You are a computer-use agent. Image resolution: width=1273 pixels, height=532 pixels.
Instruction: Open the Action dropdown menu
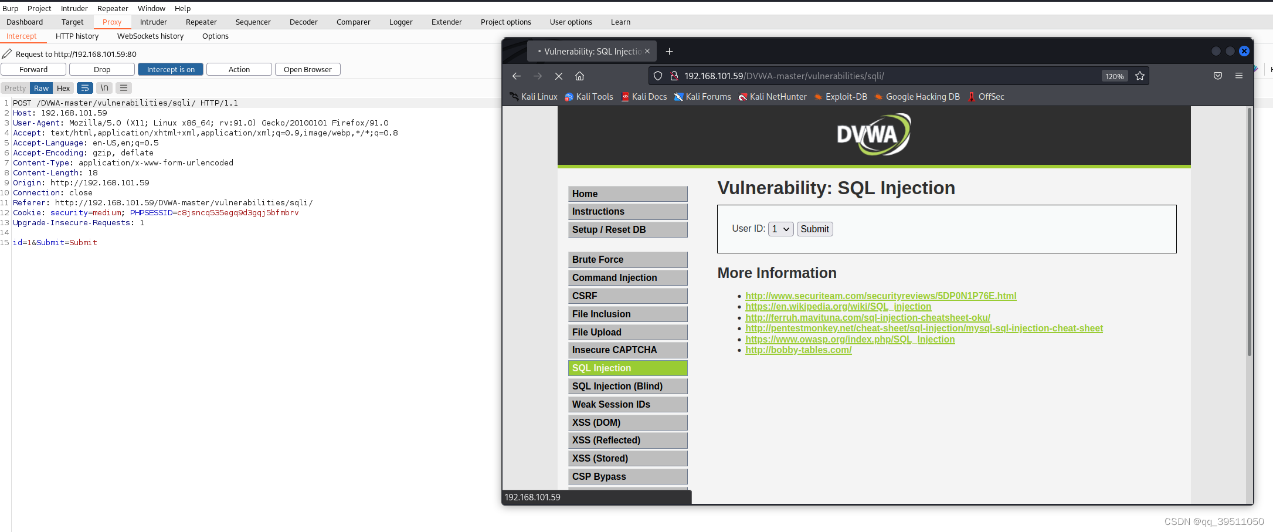[239, 69]
